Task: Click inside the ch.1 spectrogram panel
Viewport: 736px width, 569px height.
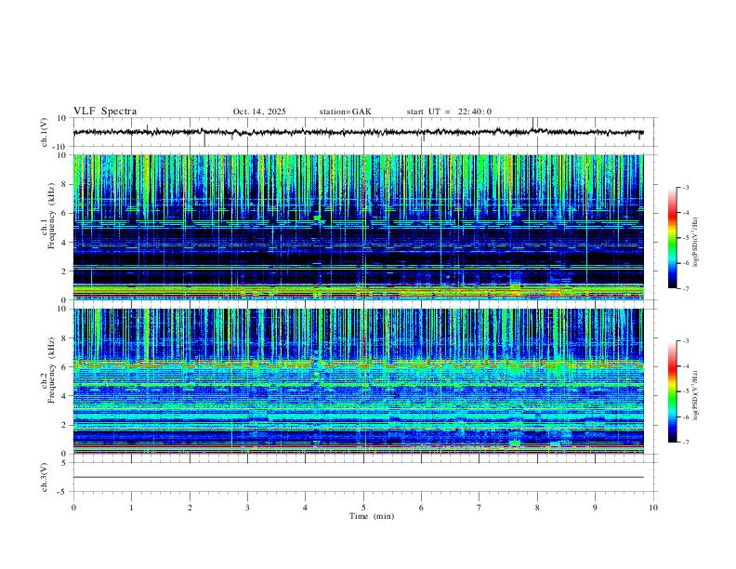Action: [358, 227]
